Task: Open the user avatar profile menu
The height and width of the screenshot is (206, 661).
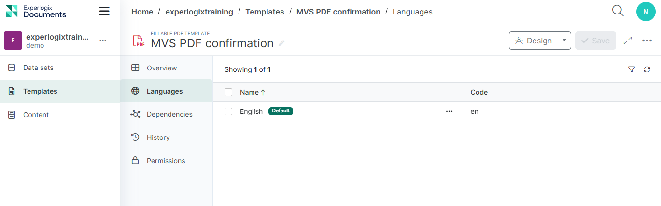Action: click(x=646, y=12)
